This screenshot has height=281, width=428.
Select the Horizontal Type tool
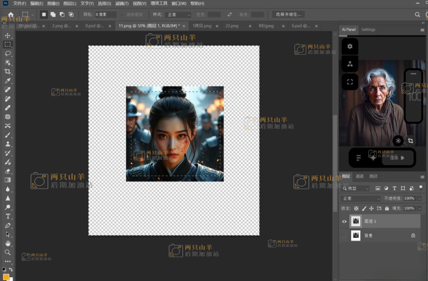[8, 216]
